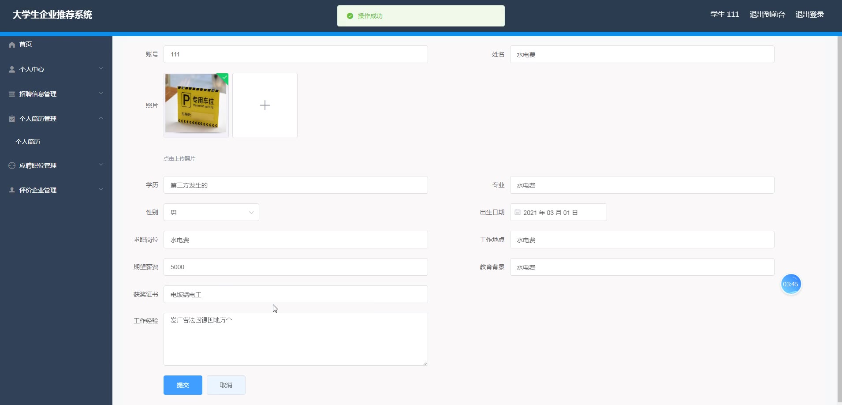Click the user icon beside 评价企业管理

tap(12, 190)
